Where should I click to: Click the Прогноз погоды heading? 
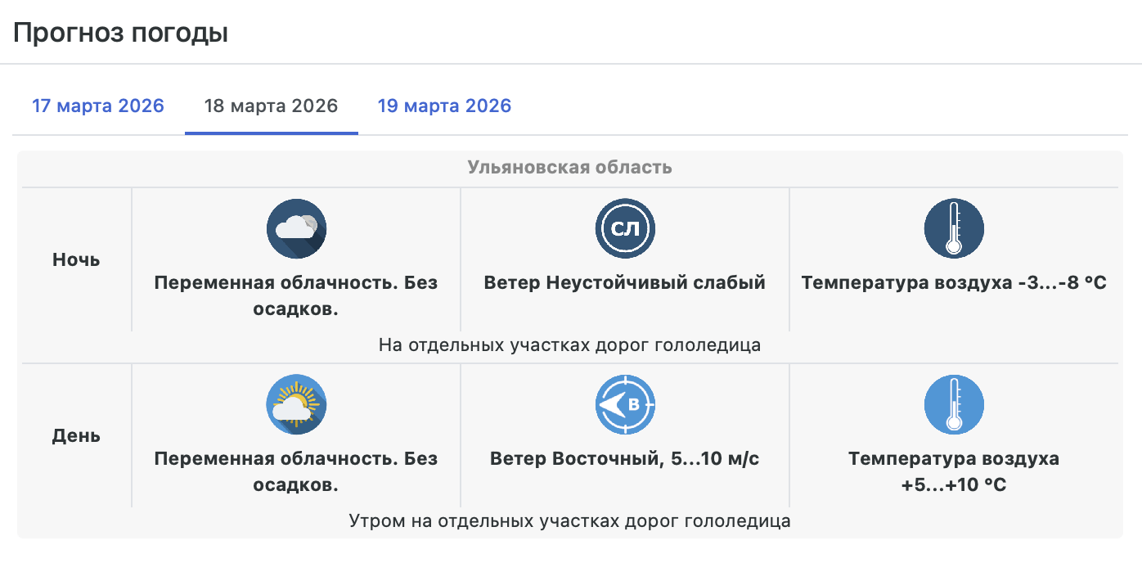[120, 34]
